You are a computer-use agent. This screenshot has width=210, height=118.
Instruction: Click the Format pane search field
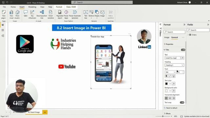(174, 32)
